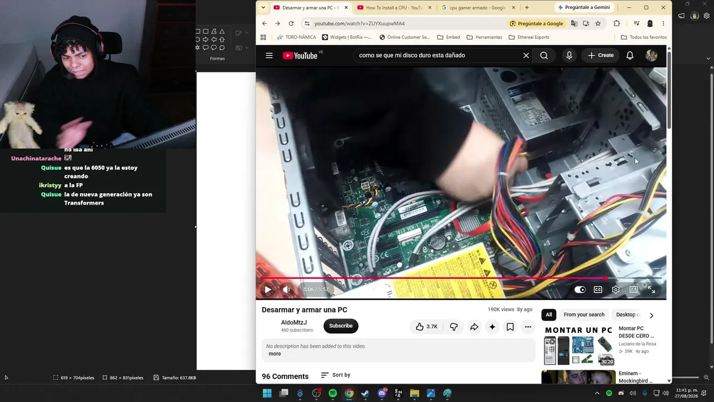Start voice search with the microphone icon
Viewport: 714px width, 402px height.
tap(569, 55)
